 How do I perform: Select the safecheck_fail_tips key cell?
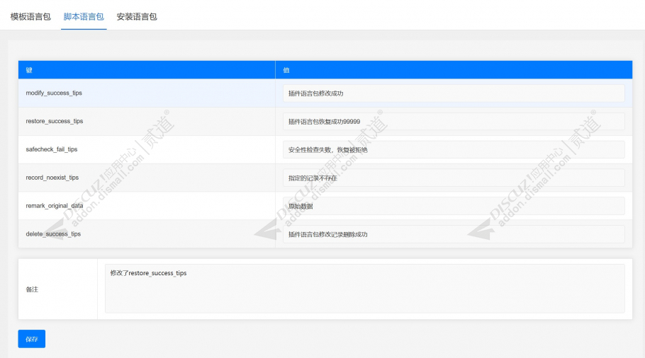point(147,149)
